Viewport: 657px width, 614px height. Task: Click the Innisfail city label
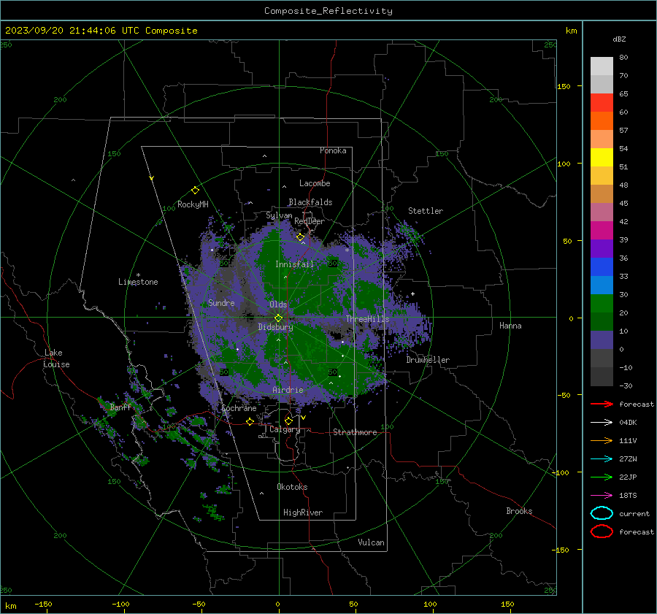(294, 264)
